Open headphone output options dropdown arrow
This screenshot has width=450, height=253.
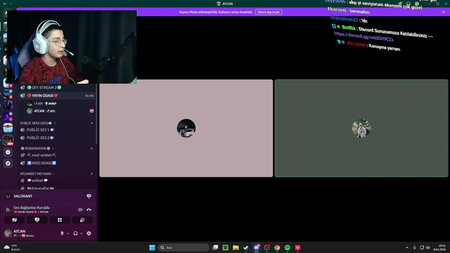pos(81,233)
